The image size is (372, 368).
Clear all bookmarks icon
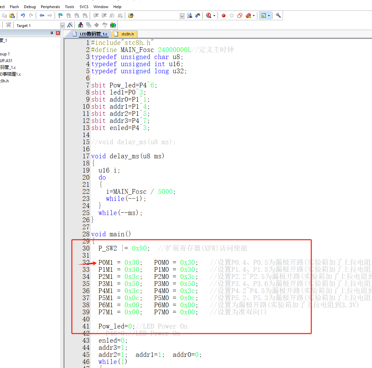pos(85,16)
